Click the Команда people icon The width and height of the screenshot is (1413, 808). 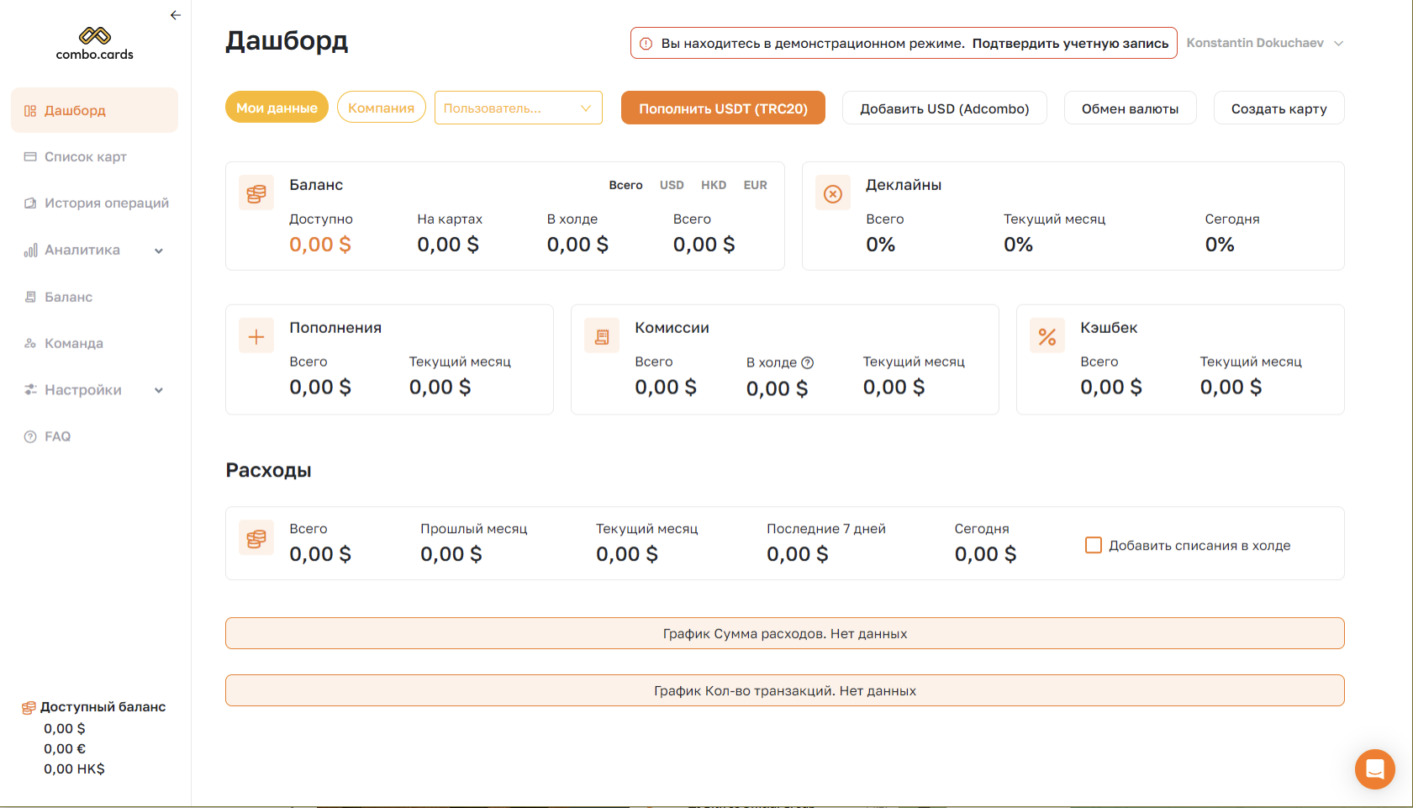(x=30, y=343)
